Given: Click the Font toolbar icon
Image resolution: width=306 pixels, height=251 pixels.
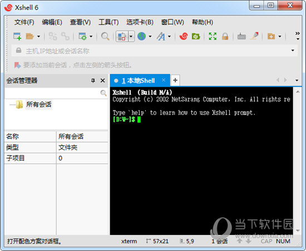Looking at the screenshot, I should (x=161, y=37).
